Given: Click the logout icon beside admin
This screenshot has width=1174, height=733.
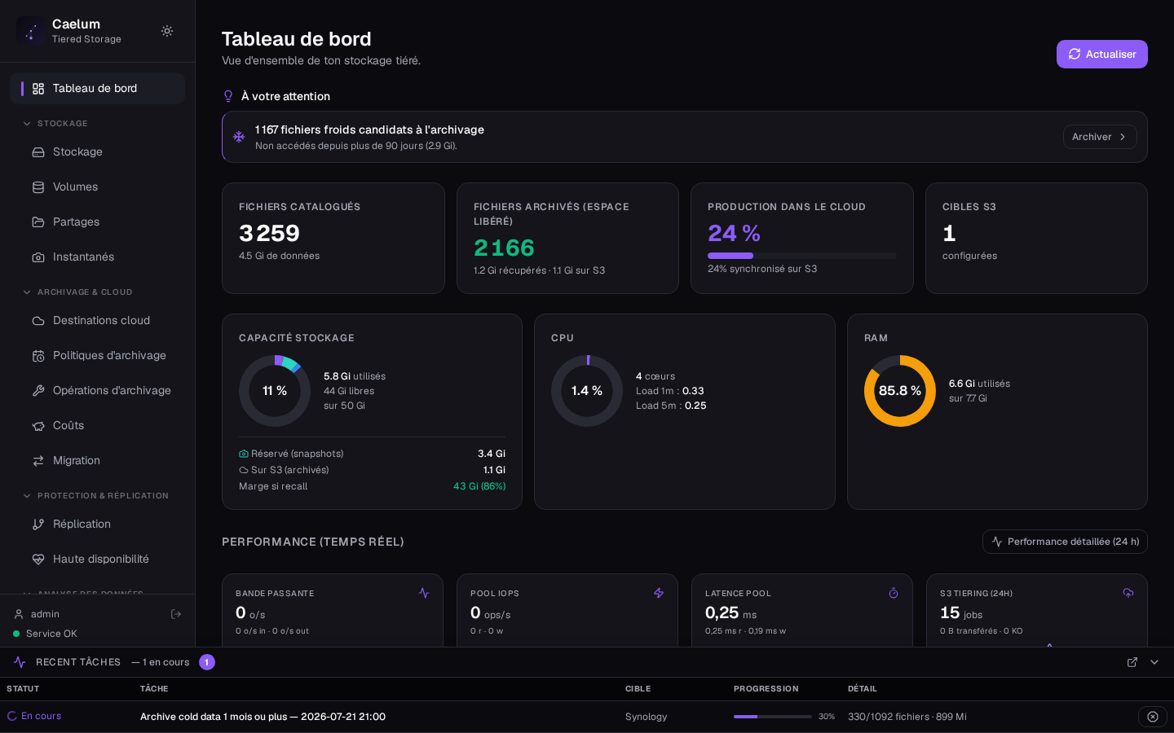Looking at the screenshot, I should (176, 614).
